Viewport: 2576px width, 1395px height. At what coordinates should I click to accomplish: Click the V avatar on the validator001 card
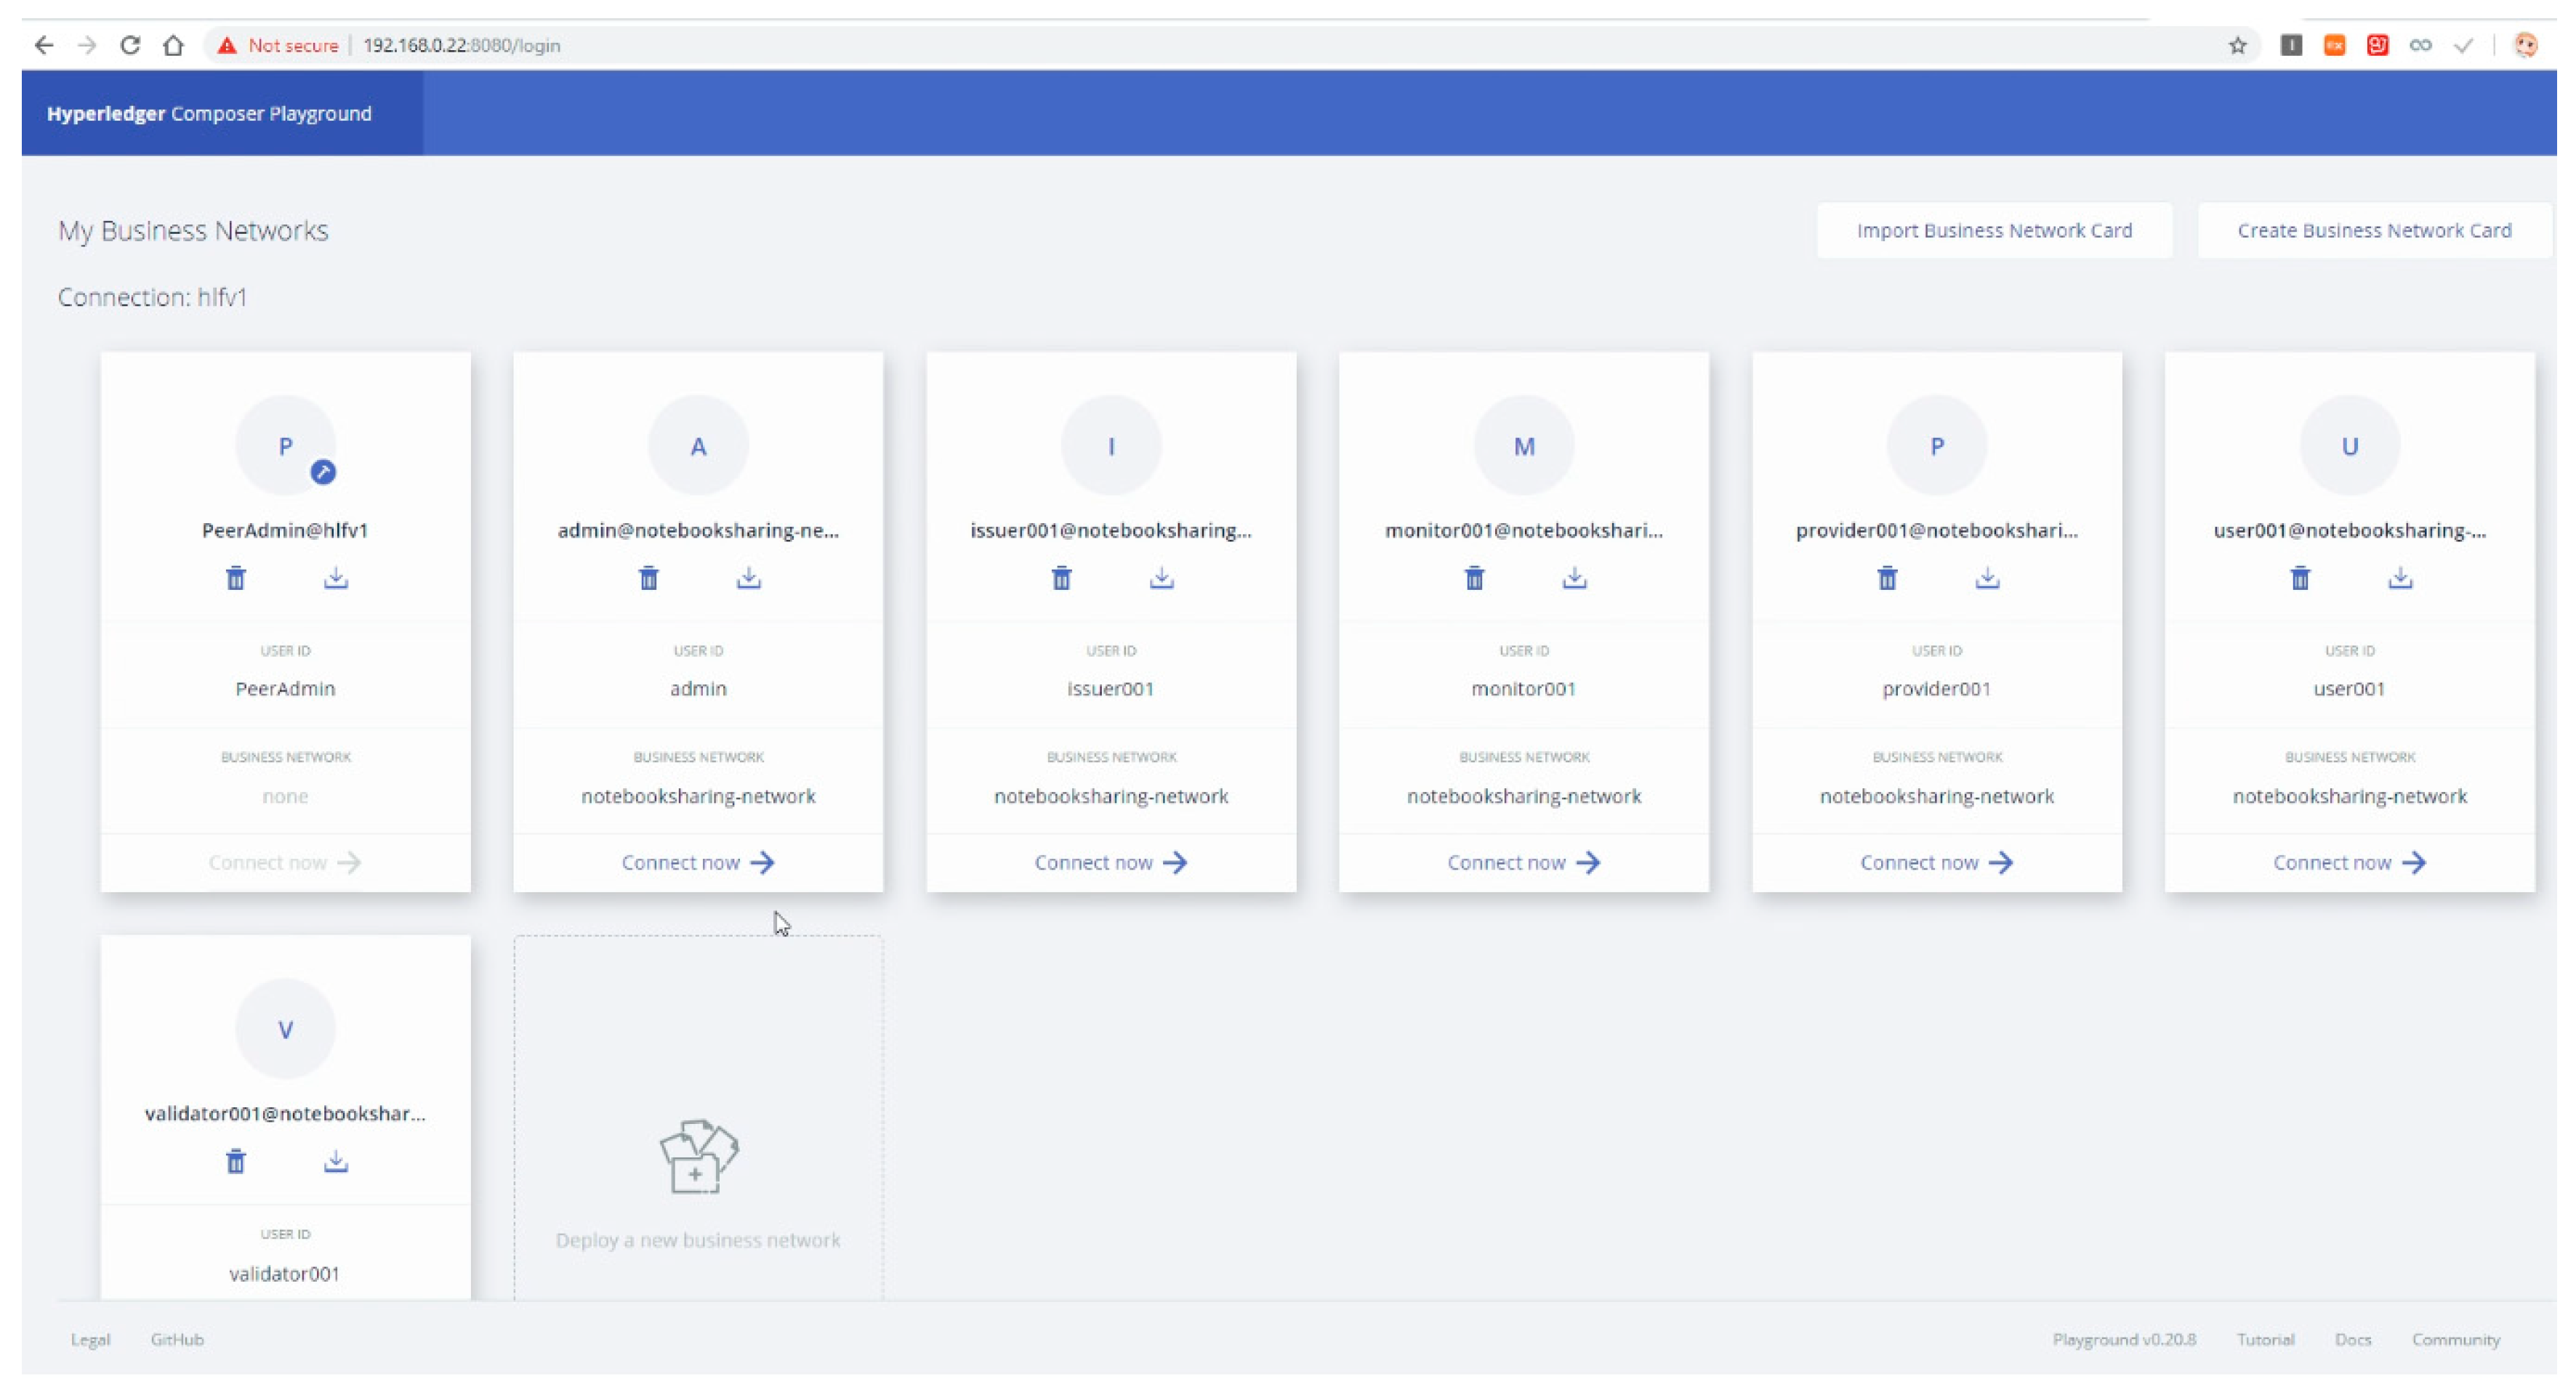click(x=285, y=1030)
